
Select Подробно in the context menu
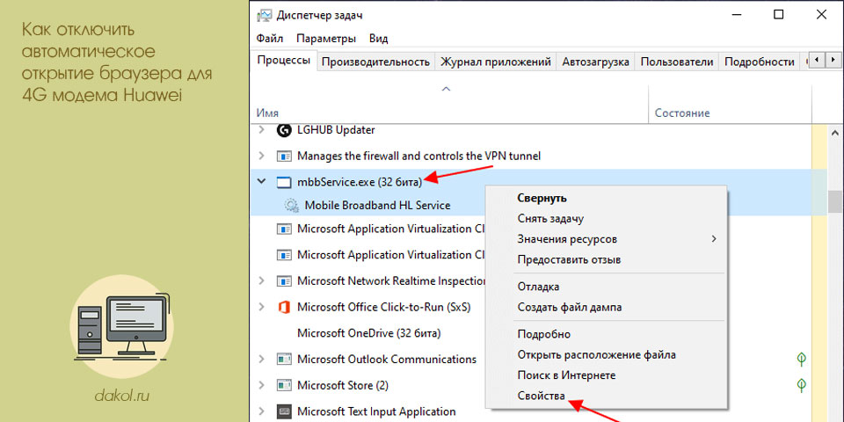click(606, 334)
